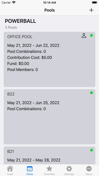The width and height of the screenshot is (99, 176).
Task: Tap the OFFICE POOL title text
Action: (x=20, y=37)
